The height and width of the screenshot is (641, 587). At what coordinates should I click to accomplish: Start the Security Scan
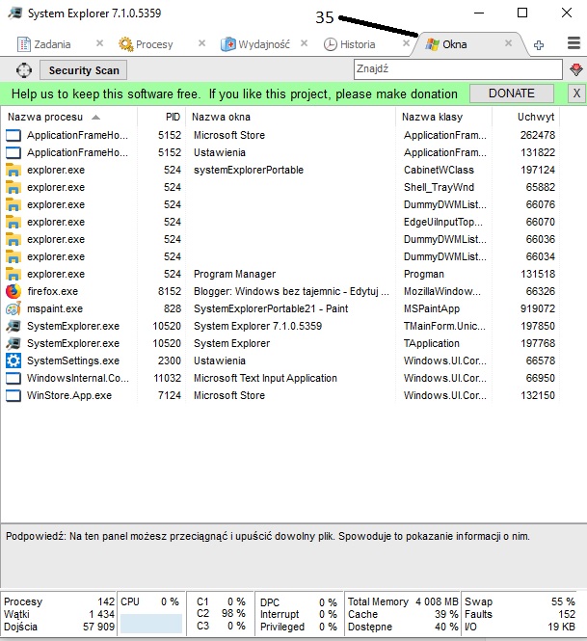click(x=84, y=70)
